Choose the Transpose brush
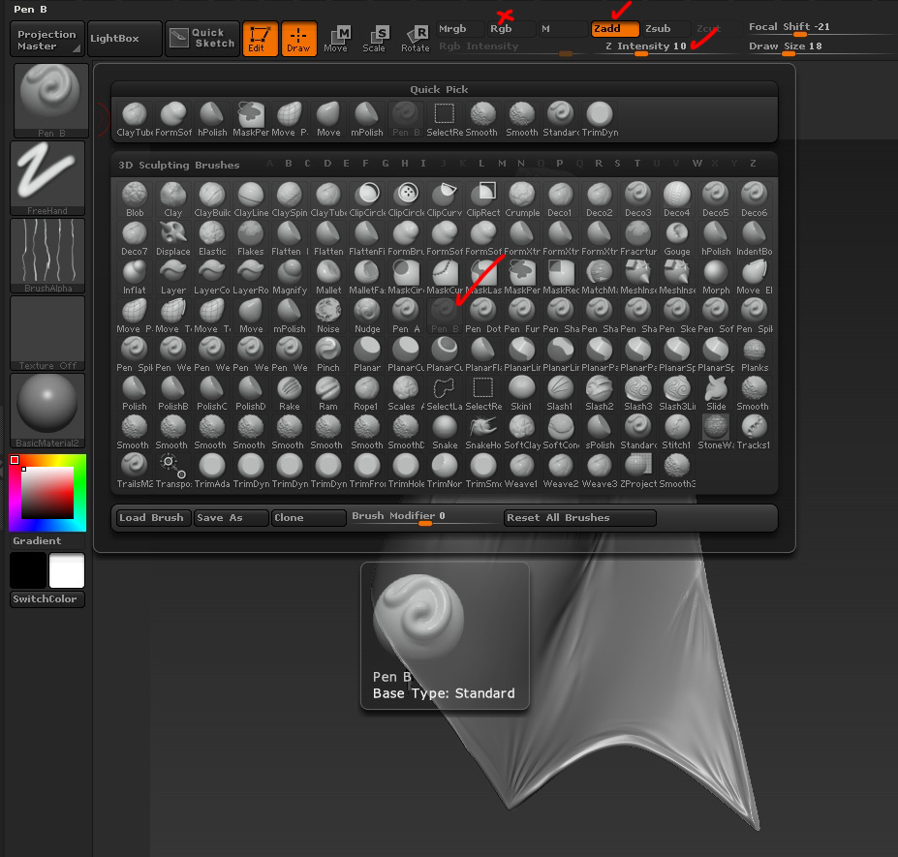This screenshot has width=898, height=857. click(173, 472)
